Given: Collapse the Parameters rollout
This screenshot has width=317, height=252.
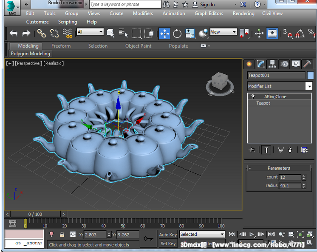Looking at the screenshot, I should (279, 168).
